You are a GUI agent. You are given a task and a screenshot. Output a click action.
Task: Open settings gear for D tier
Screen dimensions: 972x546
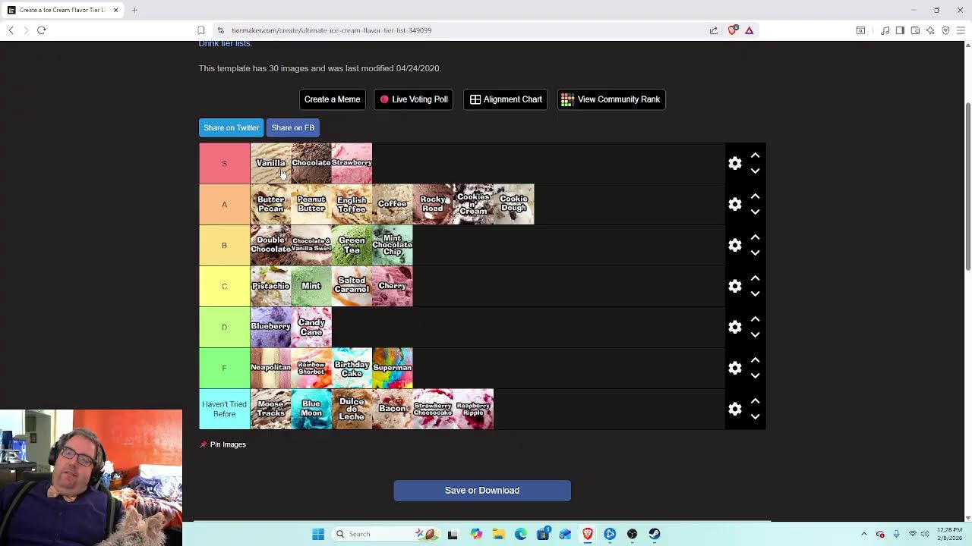734,327
